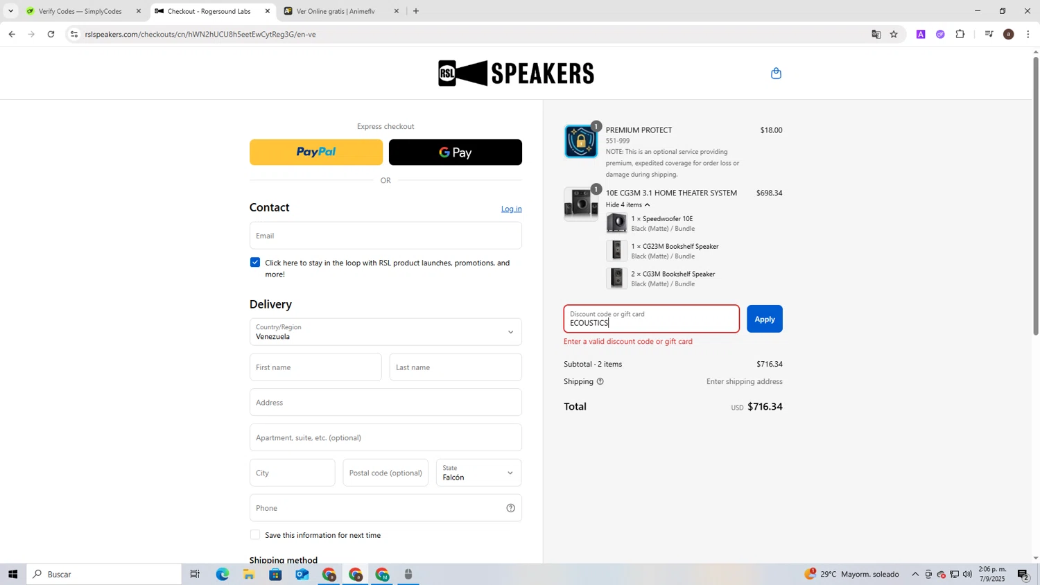1040x585 pixels.
Task: Reload the page with the refresh icon
Action: [51, 34]
